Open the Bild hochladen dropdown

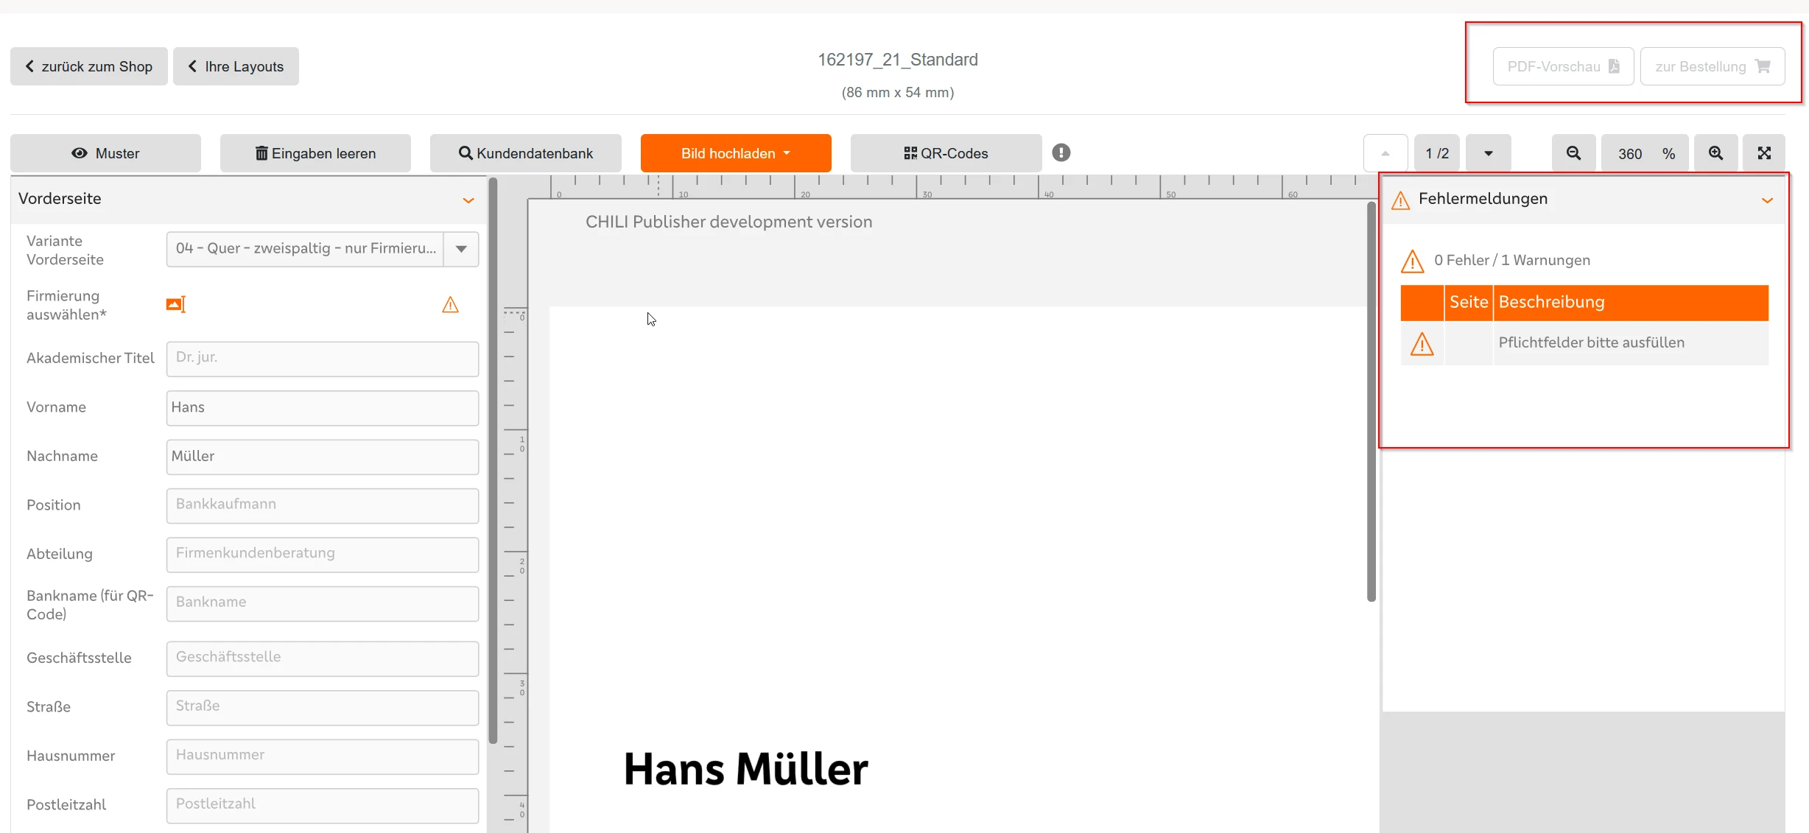[x=735, y=153]
